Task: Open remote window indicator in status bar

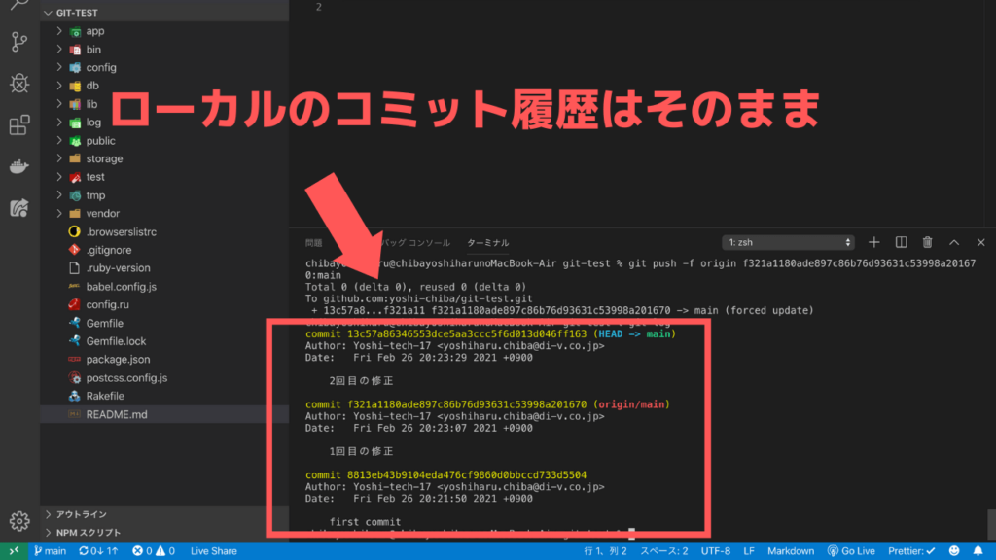Action: (14, 551)
